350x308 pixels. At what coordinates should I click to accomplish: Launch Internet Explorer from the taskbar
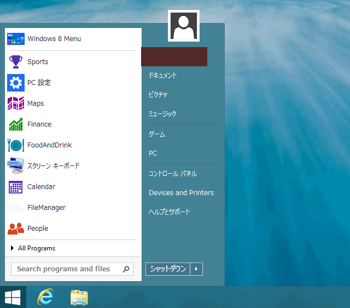coord(45,297)
